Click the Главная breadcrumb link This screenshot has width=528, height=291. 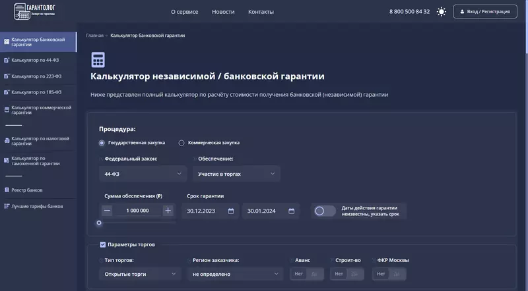coord(94,36)
